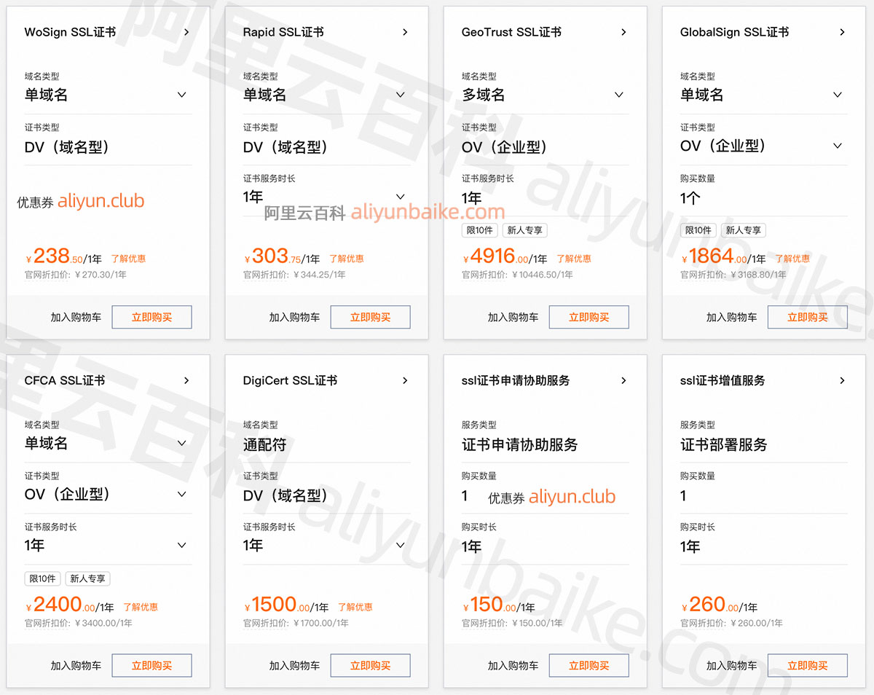This screenshot has height=695, width=874.
Task: Click 立即购买 for CFCA SSL证书
Action: click(x=151, y=665)
